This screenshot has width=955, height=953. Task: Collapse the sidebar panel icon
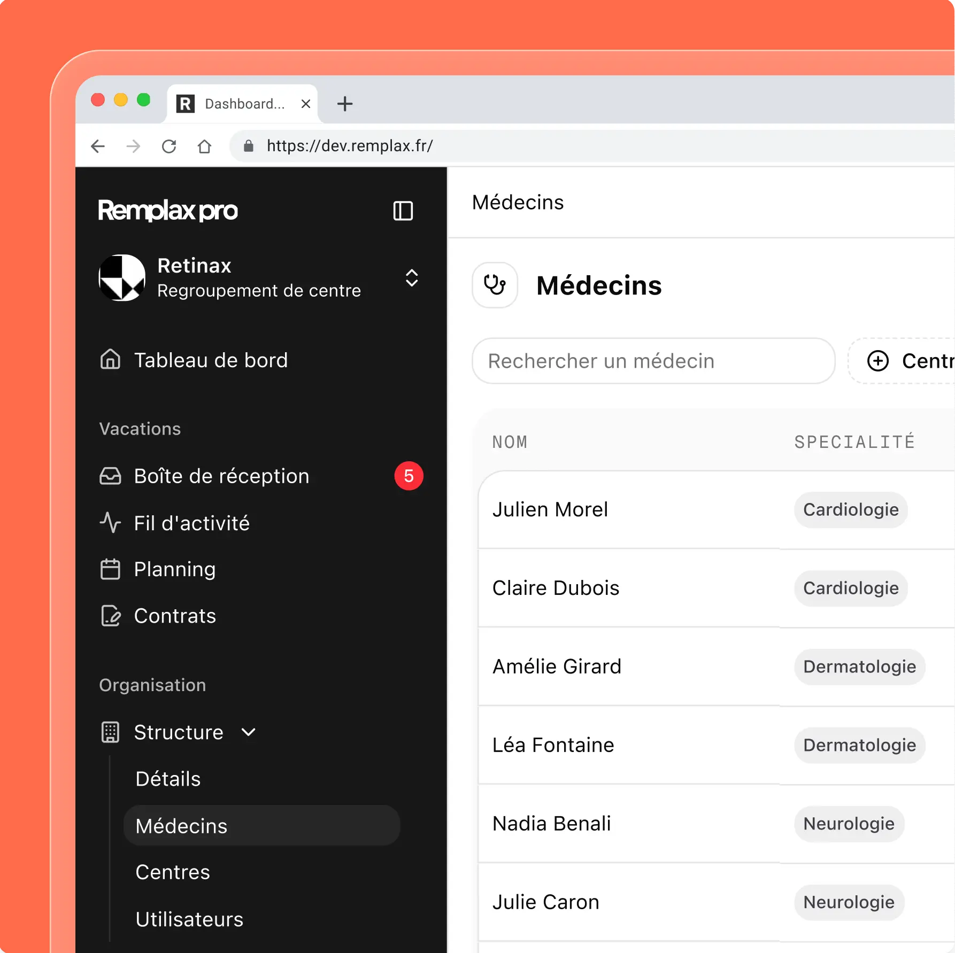pyautogui.click(x=403, y=211)
